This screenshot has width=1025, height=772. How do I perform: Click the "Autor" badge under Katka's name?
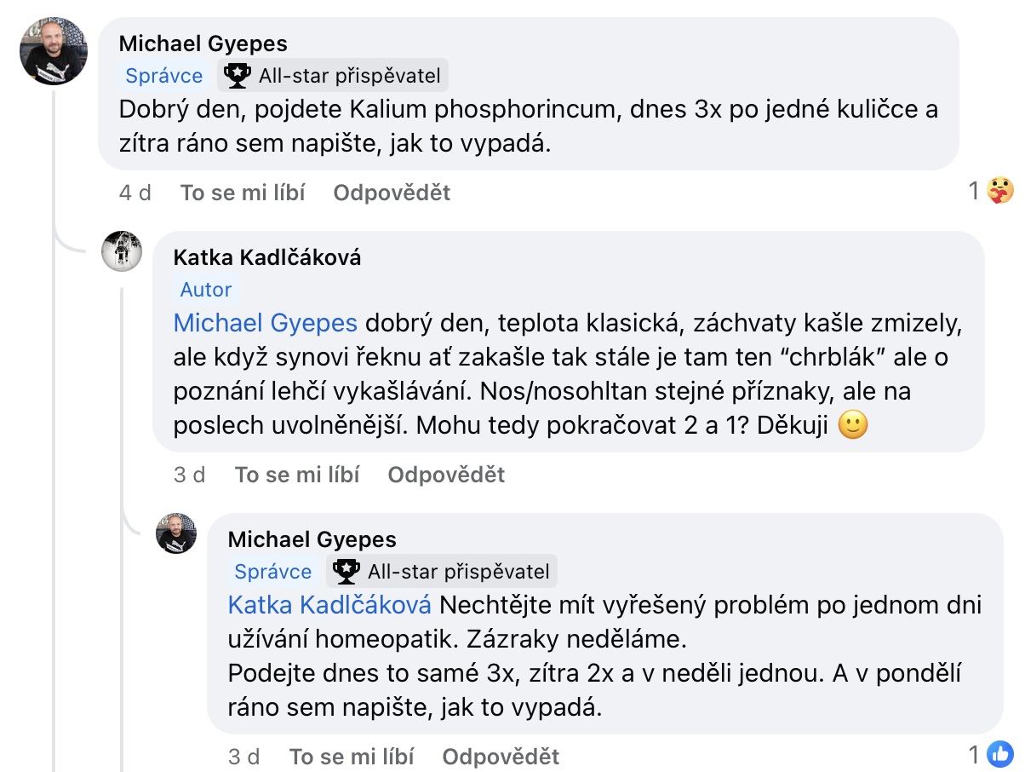[x=206, y=290]
